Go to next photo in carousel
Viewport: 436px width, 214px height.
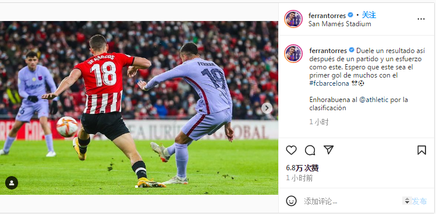267,108
